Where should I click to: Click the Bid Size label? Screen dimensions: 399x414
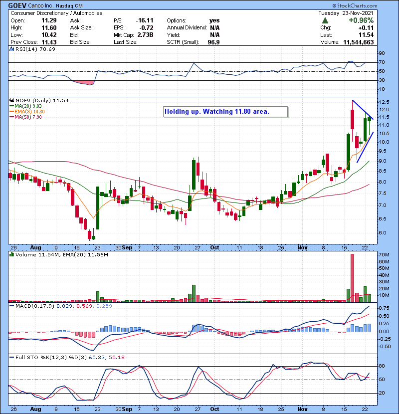80,42
